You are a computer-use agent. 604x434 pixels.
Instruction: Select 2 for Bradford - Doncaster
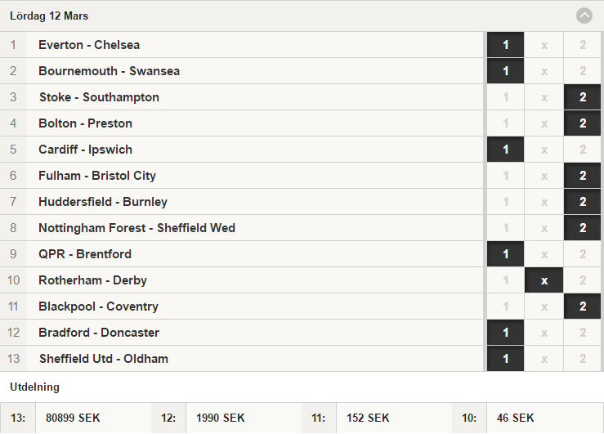coord(583,333)
